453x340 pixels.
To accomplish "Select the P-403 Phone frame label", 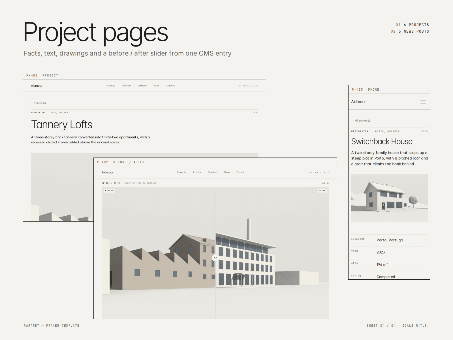I will 366,90.
